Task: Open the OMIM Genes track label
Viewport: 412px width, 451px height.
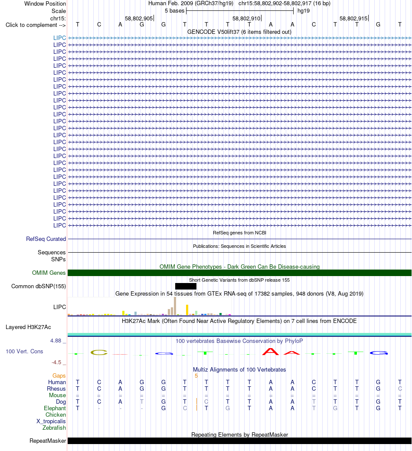Action: click(x=49, y=273)
